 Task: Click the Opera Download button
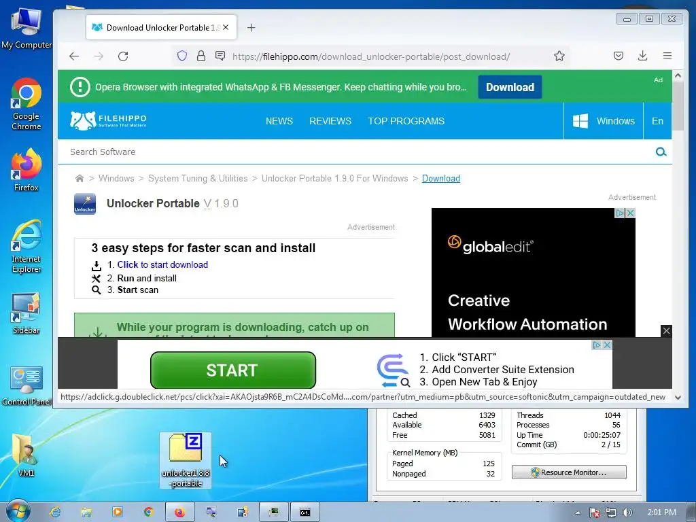(x=510, y=87)
